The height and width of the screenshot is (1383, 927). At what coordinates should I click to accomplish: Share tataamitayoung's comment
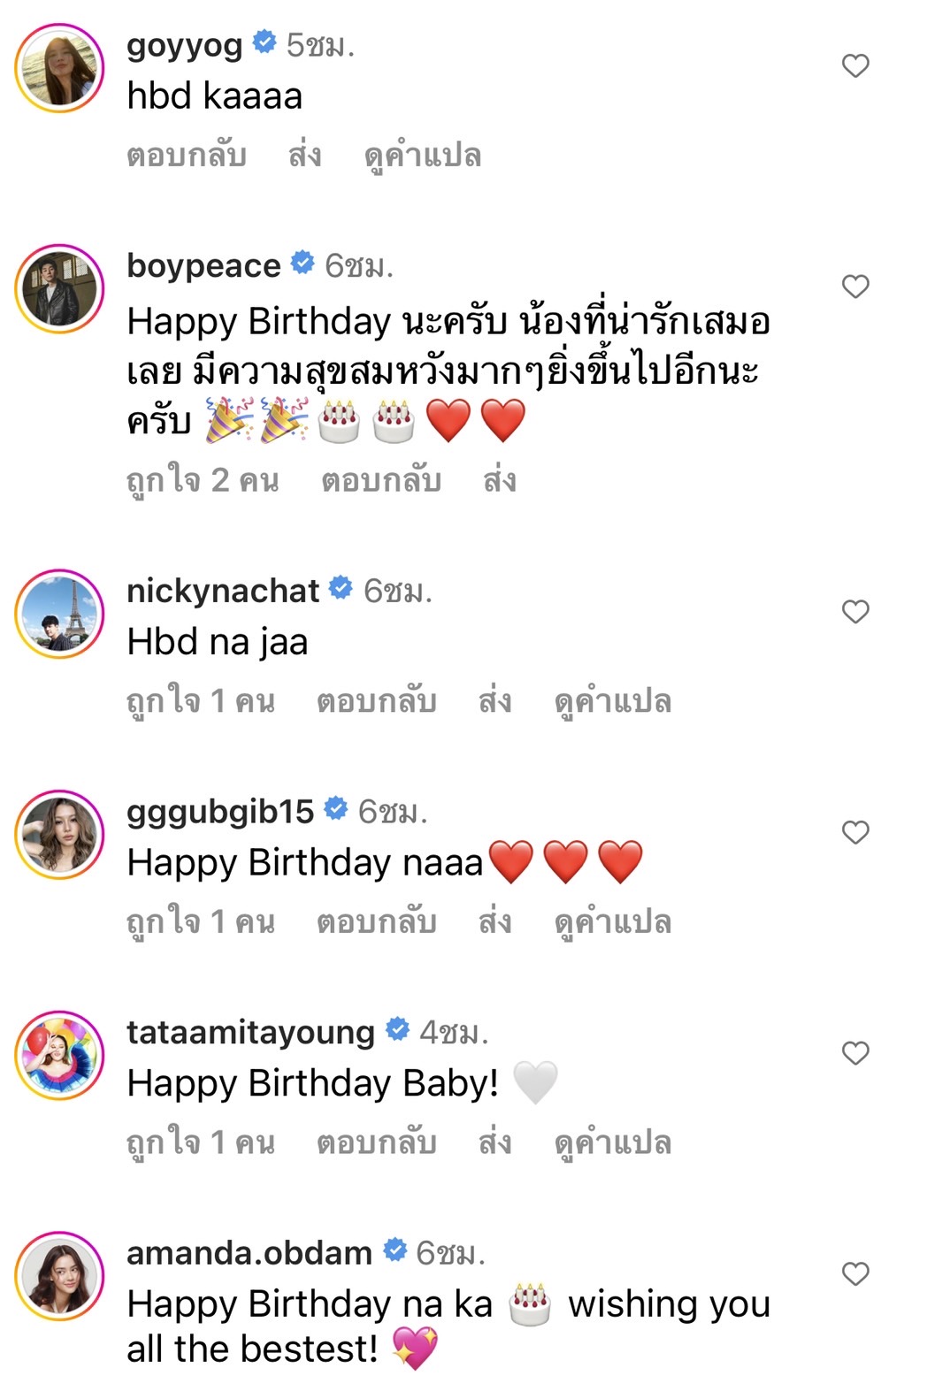pos(501,1142)
